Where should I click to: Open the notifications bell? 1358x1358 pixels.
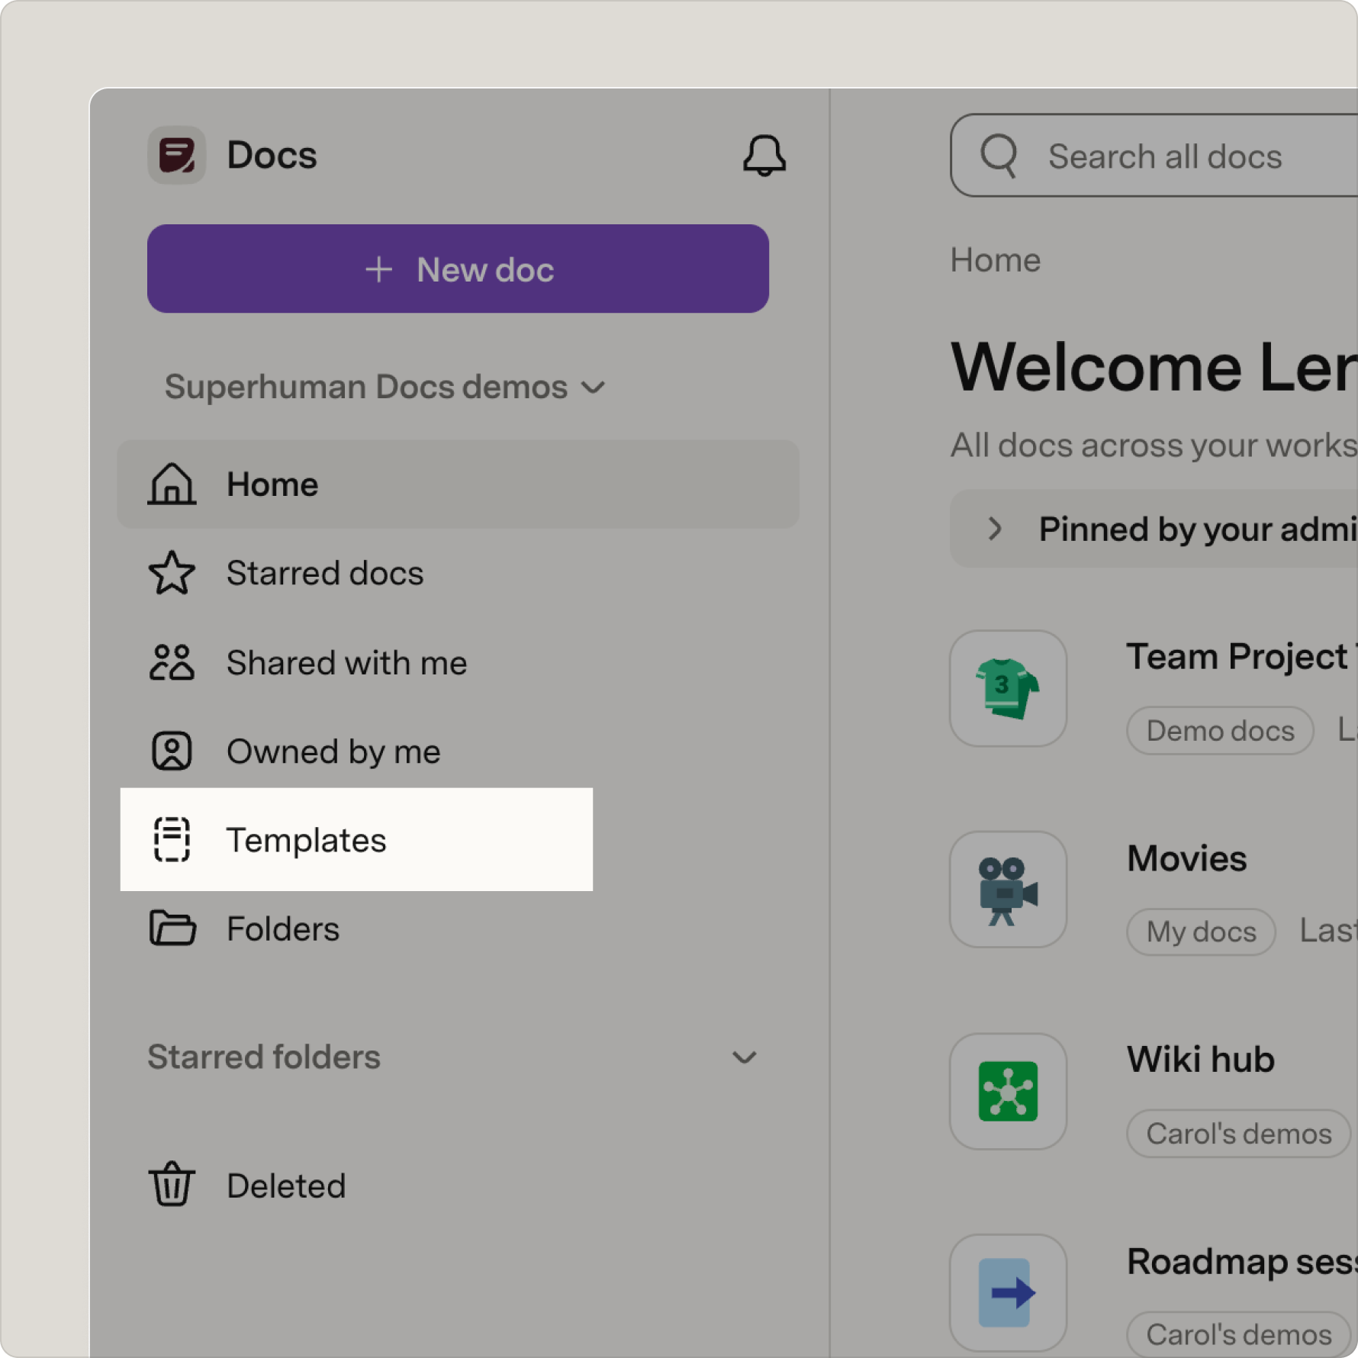click(x=764, y=156)
